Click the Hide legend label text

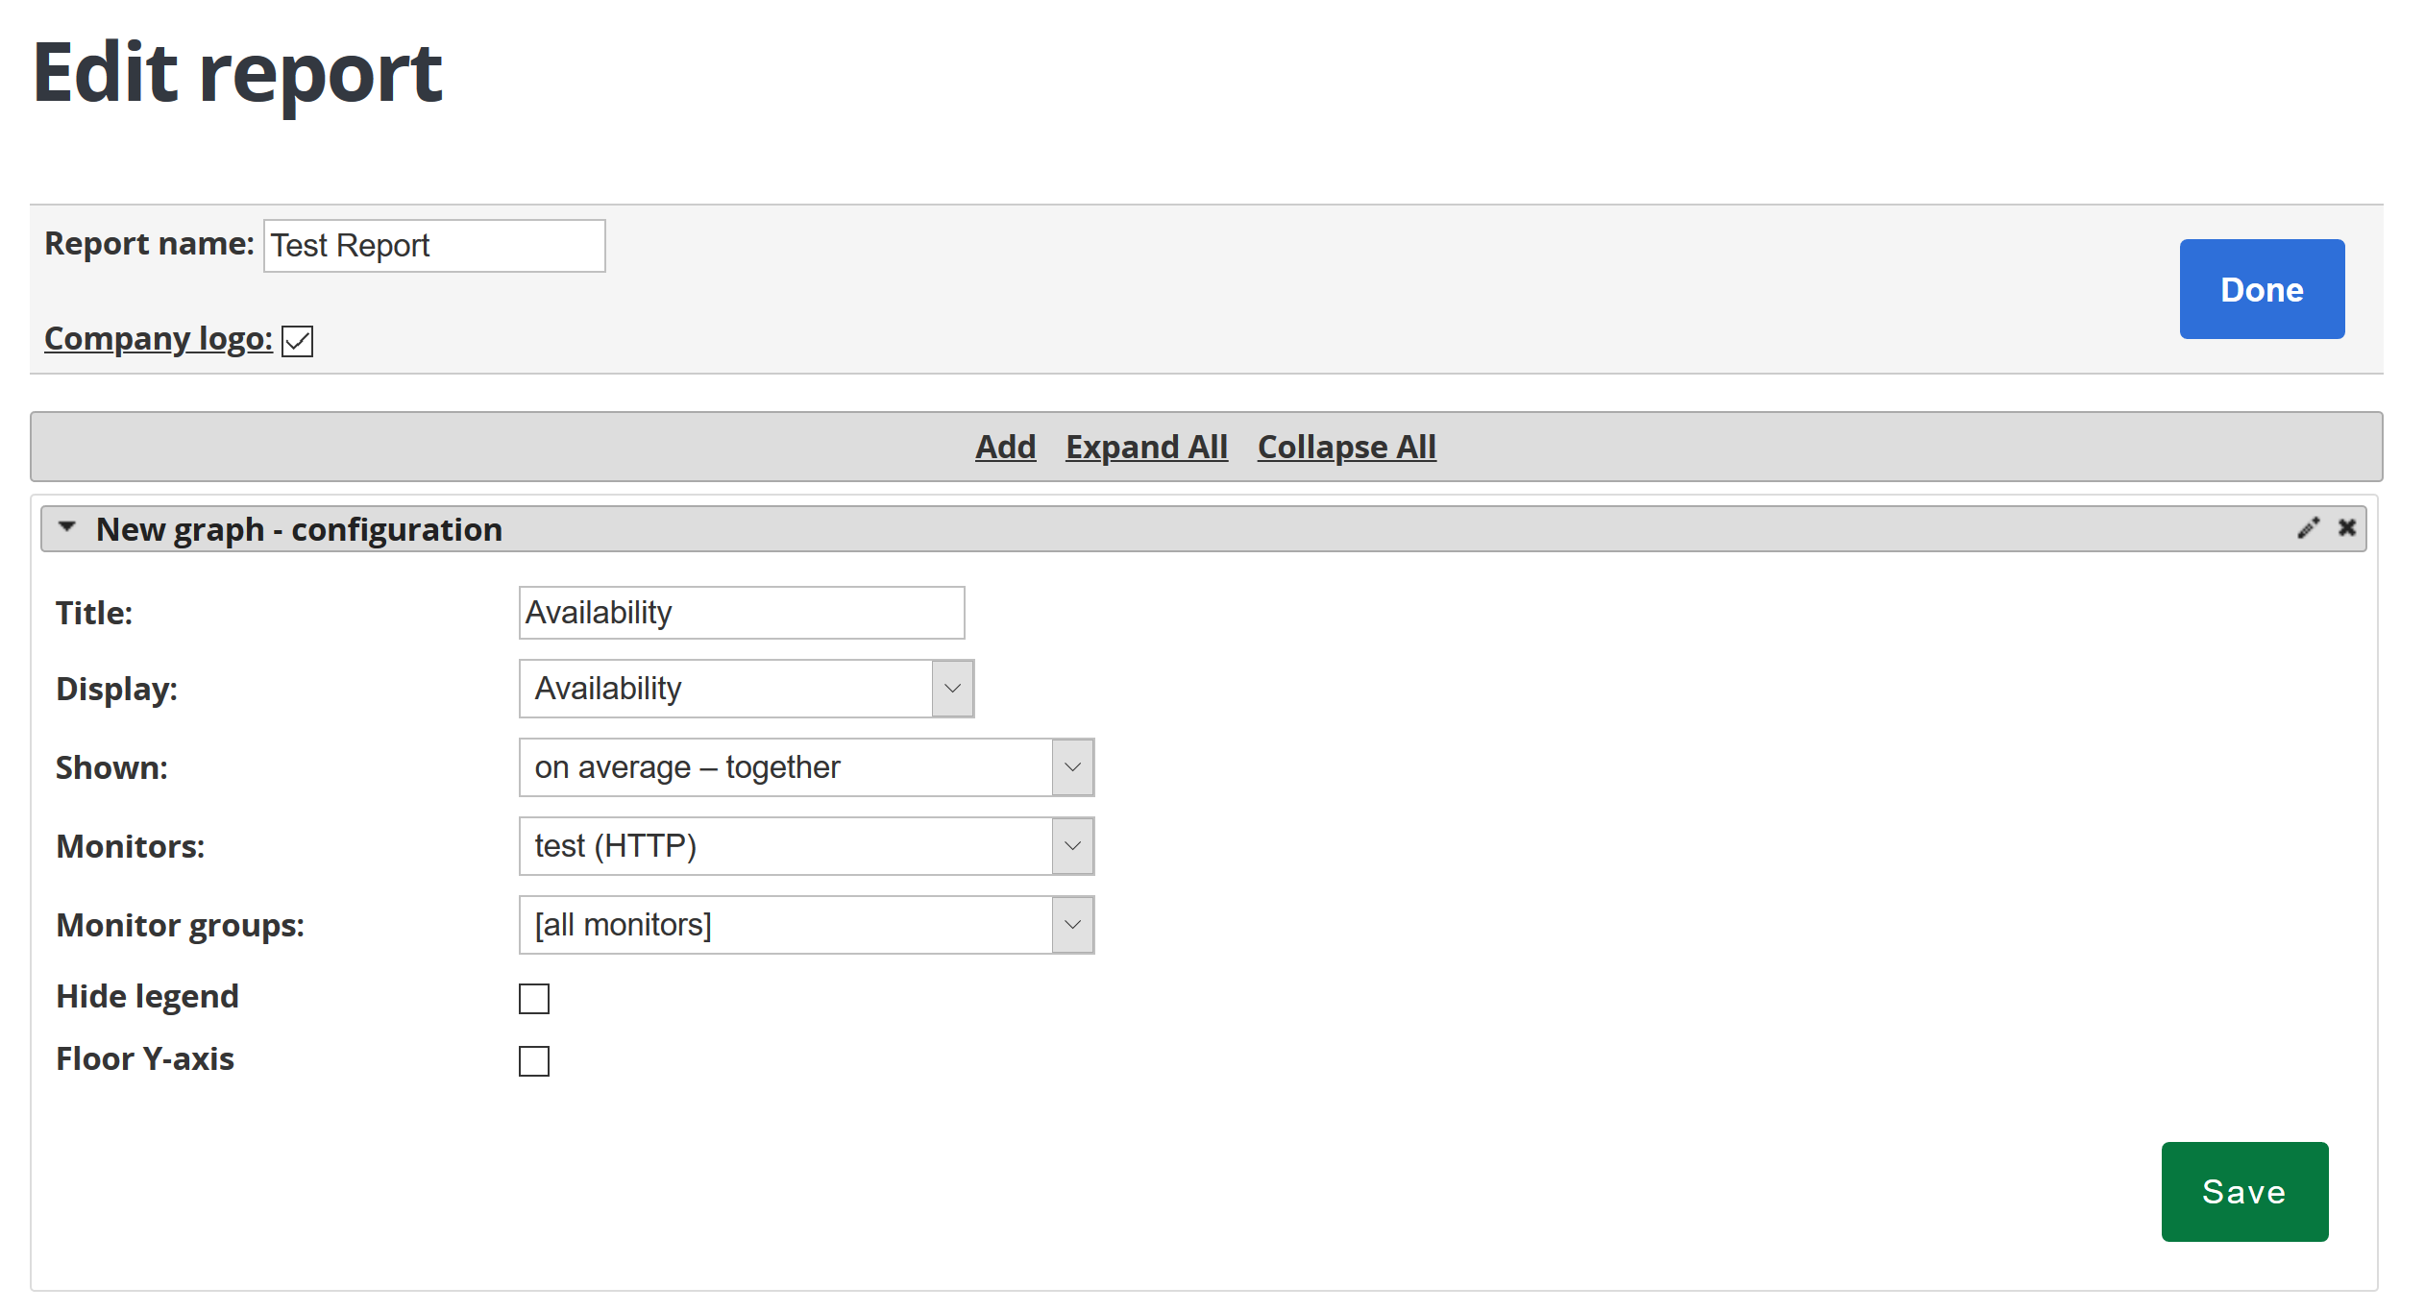147,997
